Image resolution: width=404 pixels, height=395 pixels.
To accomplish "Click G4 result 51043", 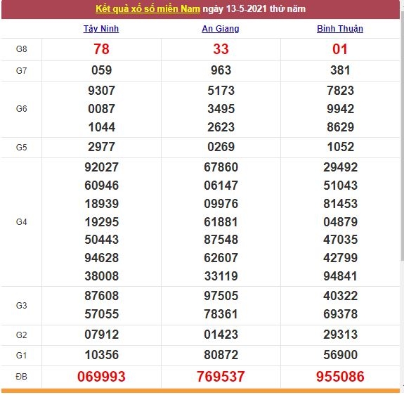I will (340, 186).
